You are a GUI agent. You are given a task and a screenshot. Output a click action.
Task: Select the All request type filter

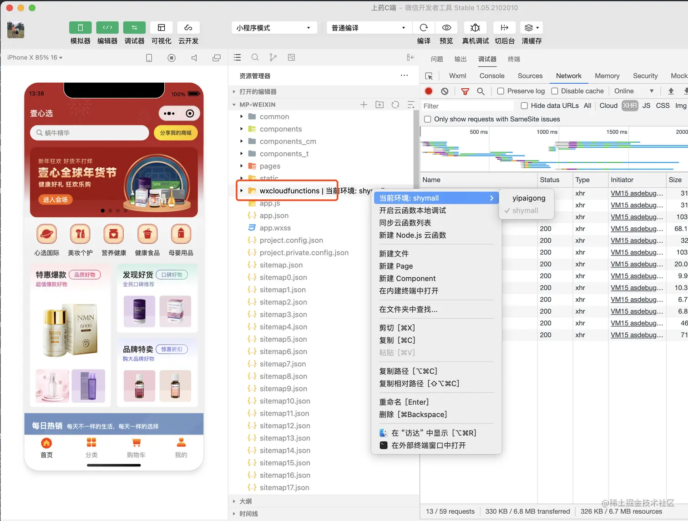[x=587, y=105]
